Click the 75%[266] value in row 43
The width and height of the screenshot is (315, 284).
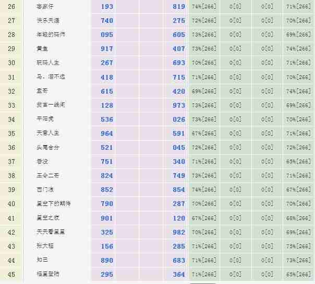[298, 246]
